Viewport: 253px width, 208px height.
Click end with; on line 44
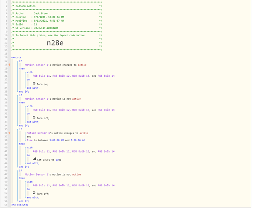point(33,163)
